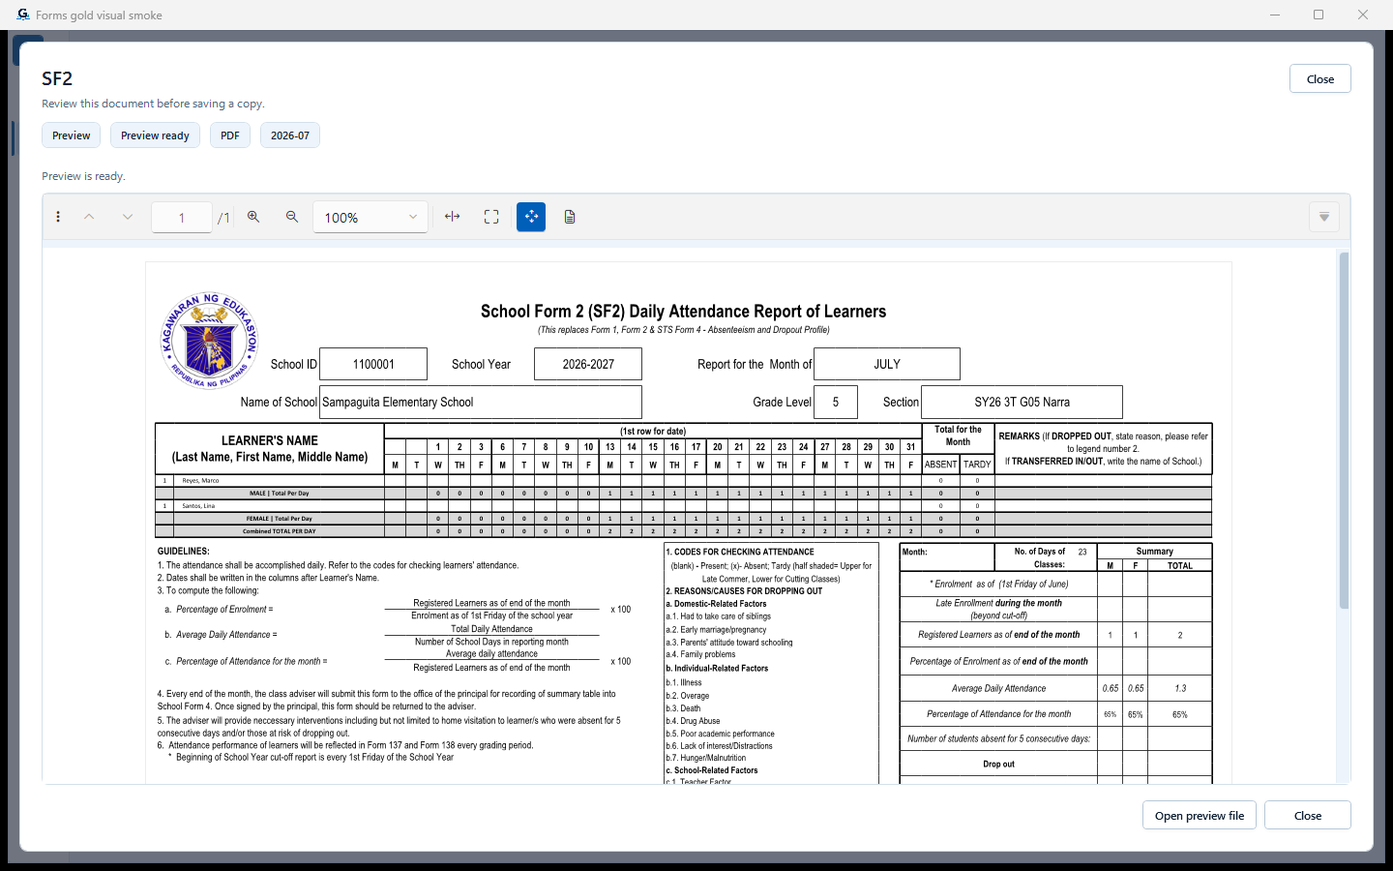Go to next page with down arrow

128,217
